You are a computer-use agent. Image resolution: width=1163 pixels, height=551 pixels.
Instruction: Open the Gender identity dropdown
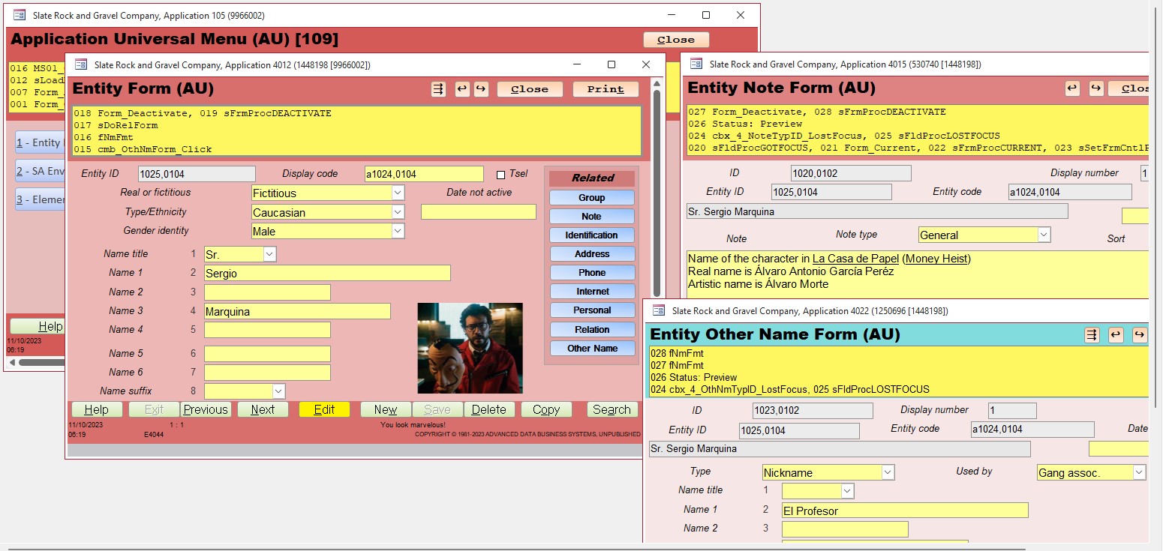398,232
